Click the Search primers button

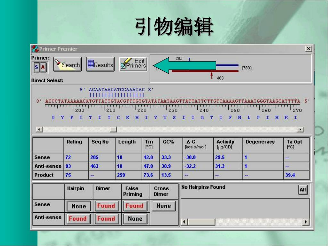coord(67,64)
